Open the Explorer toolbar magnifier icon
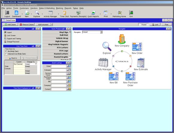174x133 pixels. coord(37,13)
